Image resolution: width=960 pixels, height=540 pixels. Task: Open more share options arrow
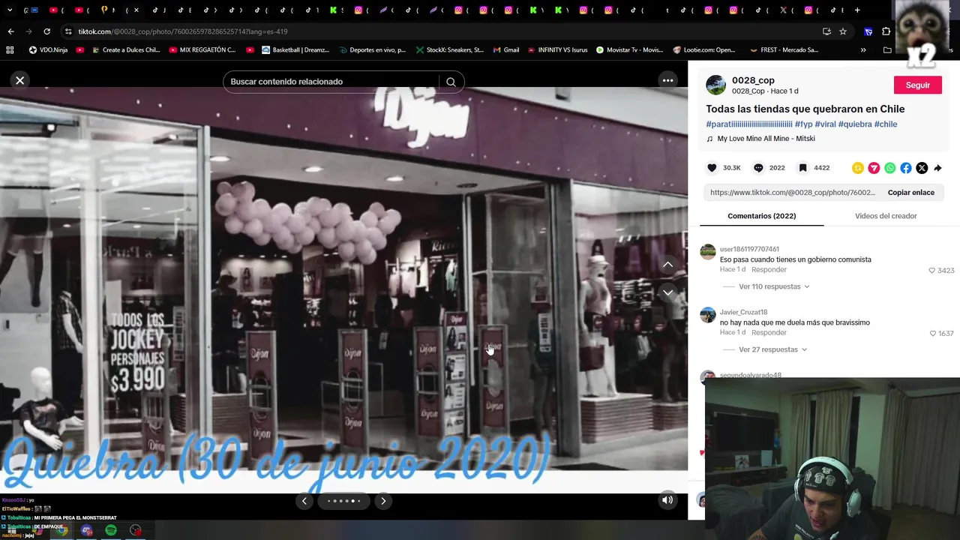click(x=937, y=168)
